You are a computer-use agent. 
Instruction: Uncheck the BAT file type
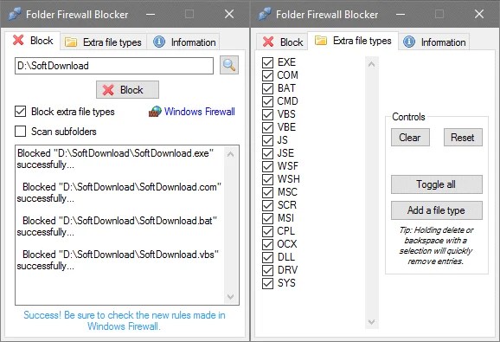pos(267,88)
